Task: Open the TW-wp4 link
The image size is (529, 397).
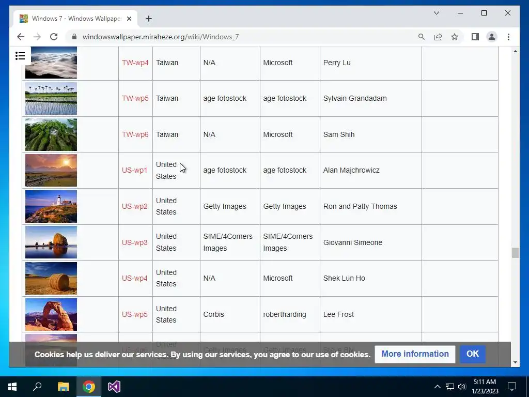Action: [135, 63]
